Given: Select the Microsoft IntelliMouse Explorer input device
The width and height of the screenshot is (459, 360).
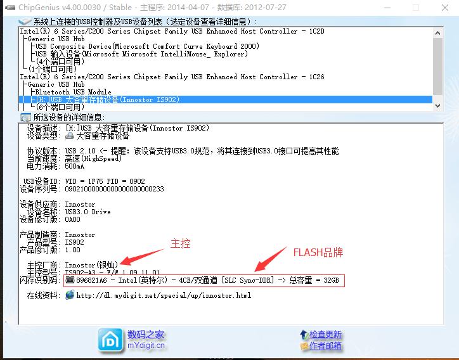Looking at the screenshot, I should [141, 54].
